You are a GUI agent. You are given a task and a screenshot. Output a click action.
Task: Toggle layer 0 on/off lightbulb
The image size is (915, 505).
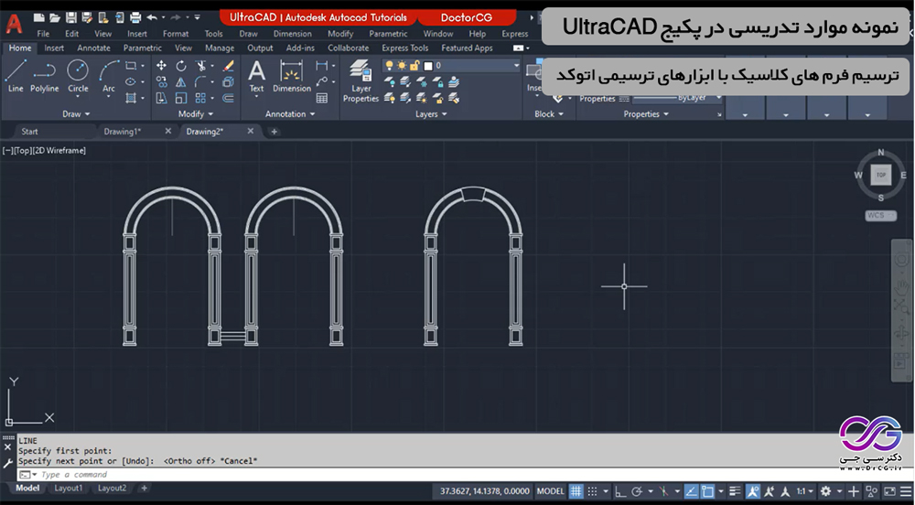click(389, 65)
